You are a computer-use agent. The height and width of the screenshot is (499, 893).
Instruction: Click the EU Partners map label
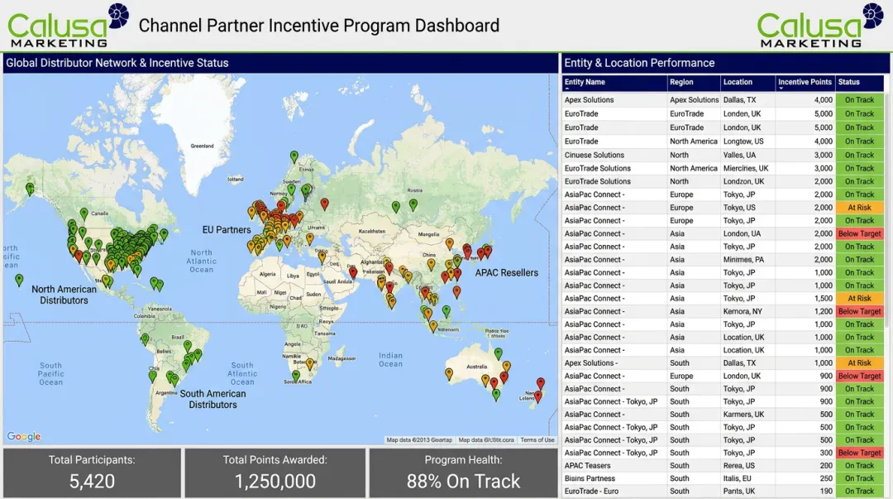pyautogui.click(x=226, y=230)
